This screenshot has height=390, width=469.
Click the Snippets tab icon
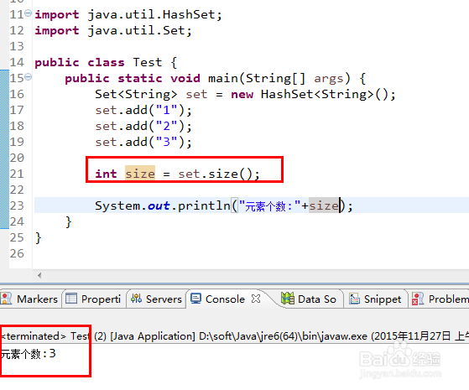pyautogui.click(x=354, y=299)
